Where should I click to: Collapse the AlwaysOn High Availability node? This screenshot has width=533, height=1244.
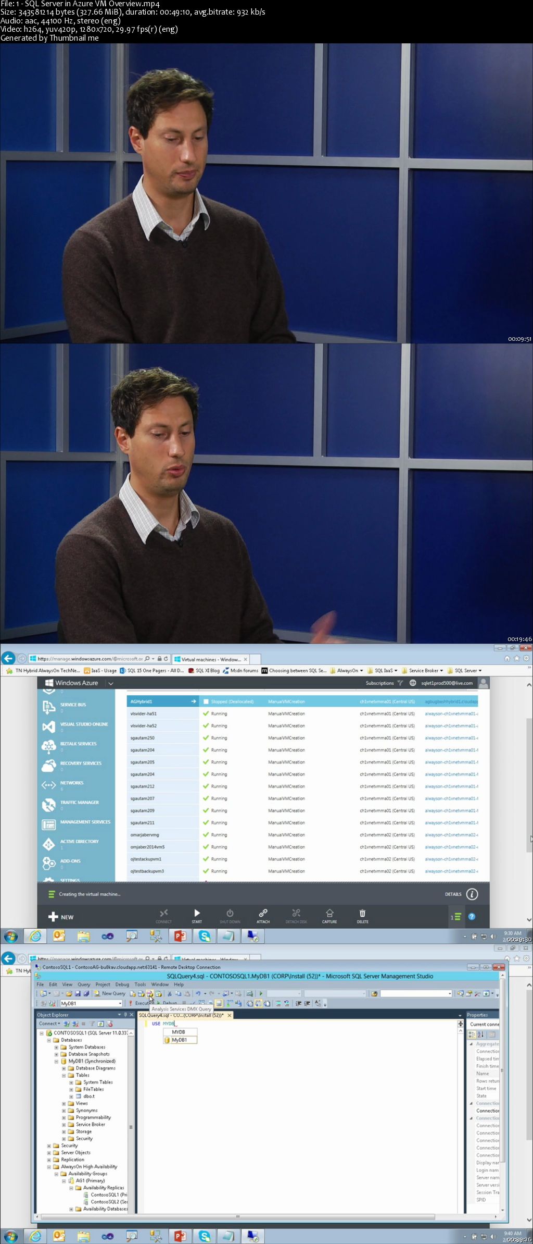49,1166
